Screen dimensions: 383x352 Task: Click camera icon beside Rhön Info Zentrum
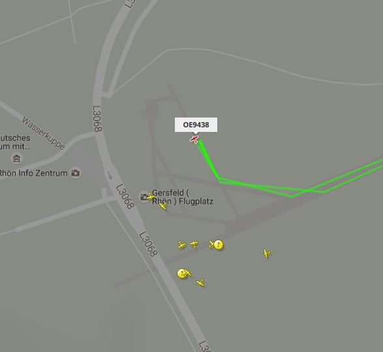pyautogui.click(x=75, y=173)
